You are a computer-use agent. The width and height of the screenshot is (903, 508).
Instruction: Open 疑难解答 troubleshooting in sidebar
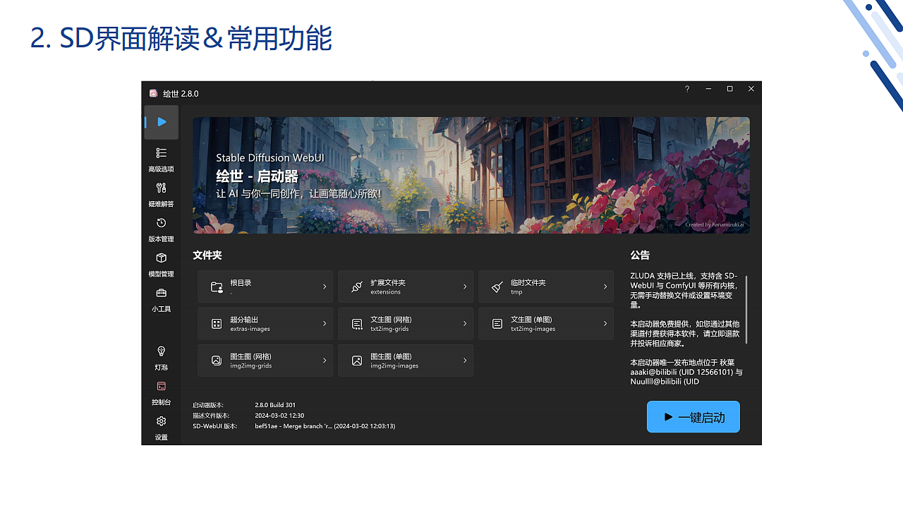pos(161,195)
